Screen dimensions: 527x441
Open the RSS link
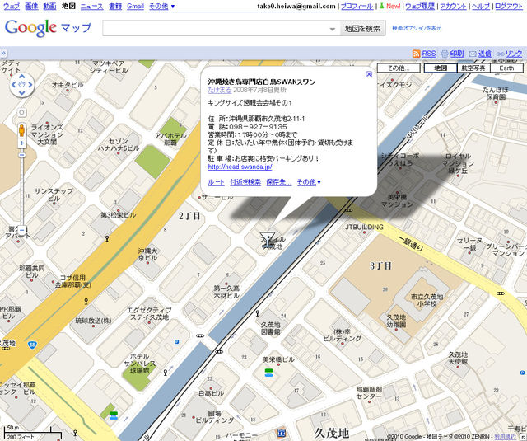tap(429, 54)
